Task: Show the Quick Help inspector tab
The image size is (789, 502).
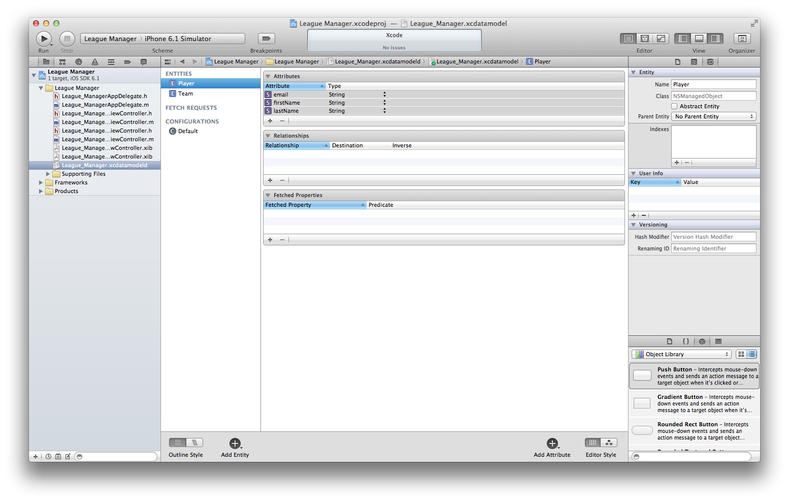Action: 694,62
